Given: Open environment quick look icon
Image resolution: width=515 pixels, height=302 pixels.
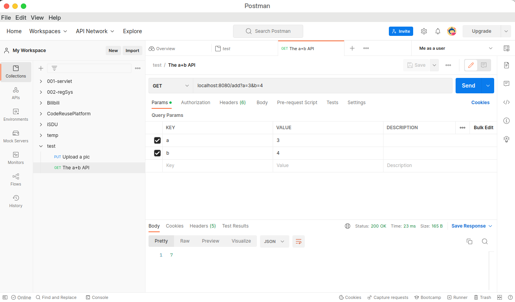Looking at the screenshot, I should click(x=507, y=48).
